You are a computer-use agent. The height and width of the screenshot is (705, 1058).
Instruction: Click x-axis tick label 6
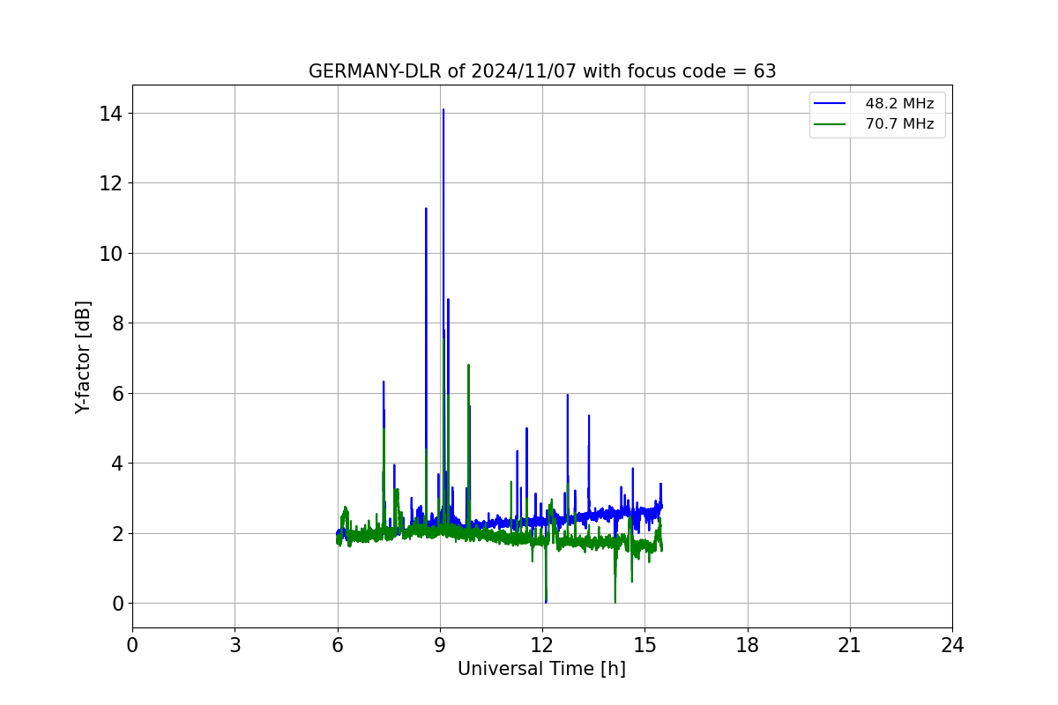coord(337,645)
